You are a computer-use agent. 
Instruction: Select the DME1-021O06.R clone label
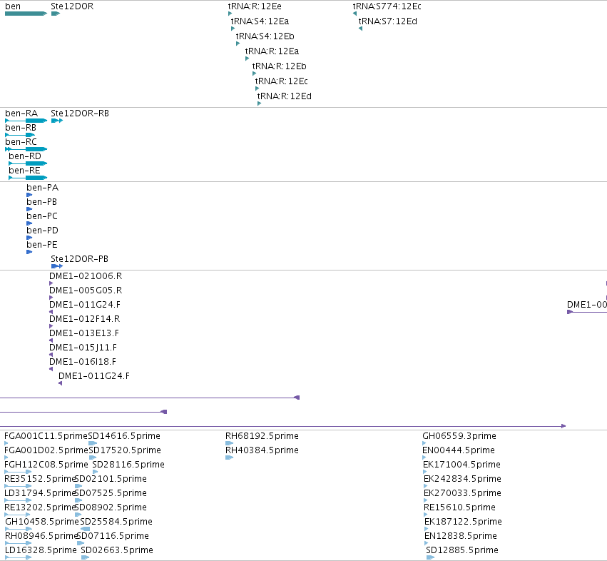click(86, 276)
